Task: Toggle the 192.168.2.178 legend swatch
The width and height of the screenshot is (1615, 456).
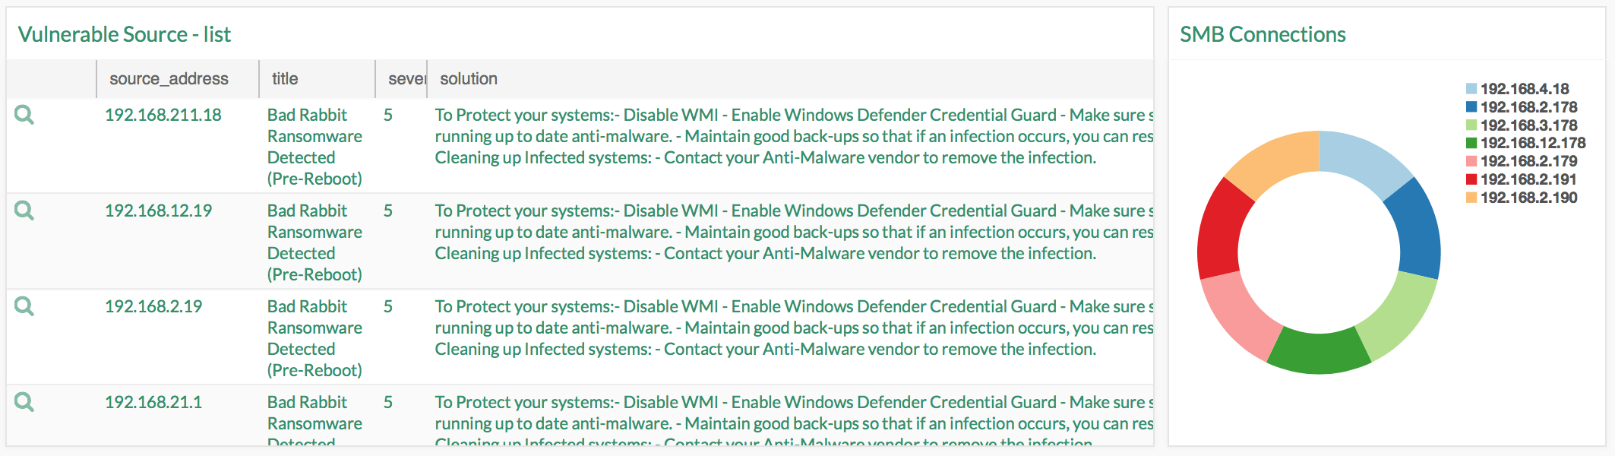Action: (x=1471, y=107)
